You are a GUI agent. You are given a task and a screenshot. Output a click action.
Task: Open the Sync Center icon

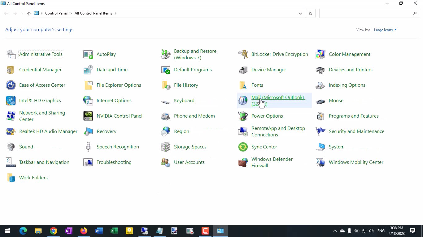(x=243, y=147)
